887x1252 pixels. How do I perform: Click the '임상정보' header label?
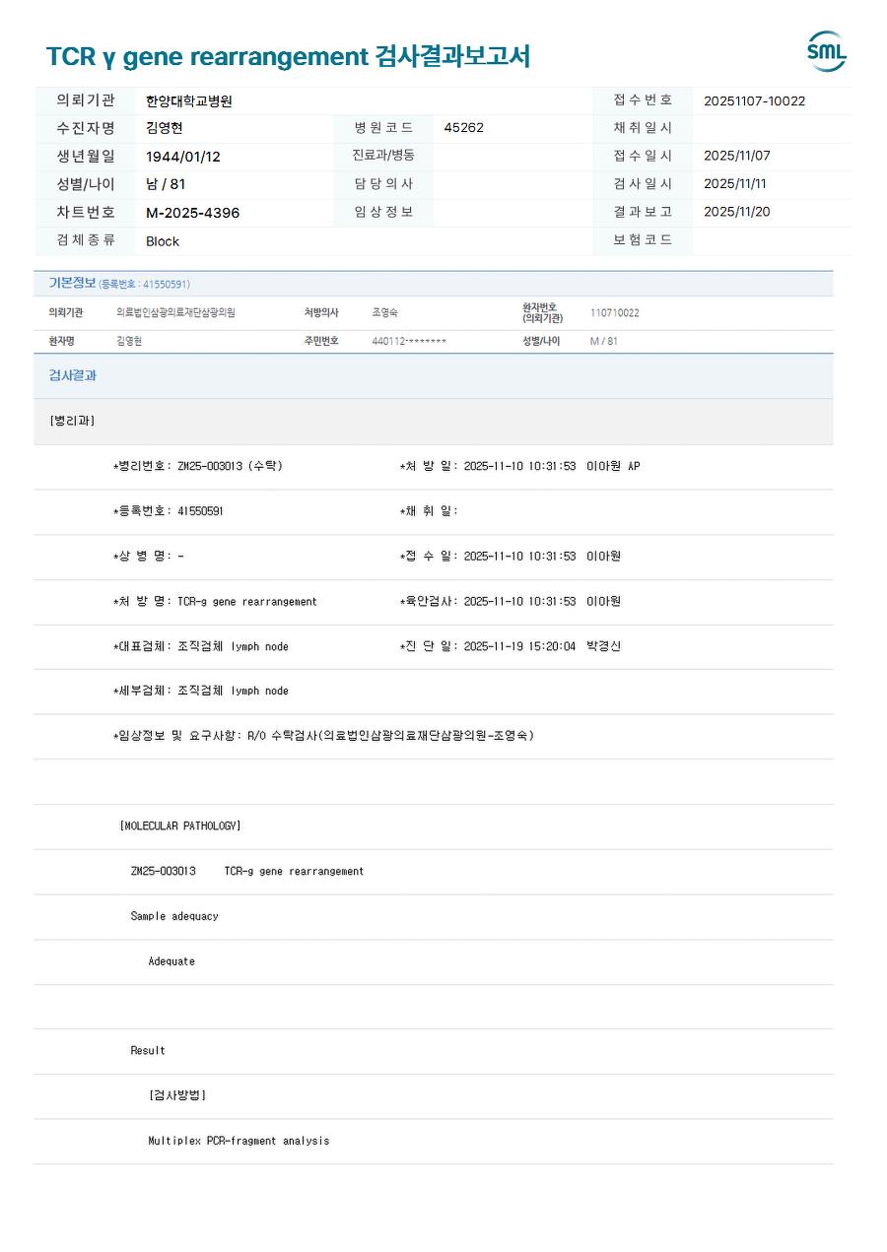tap(383, 212)
